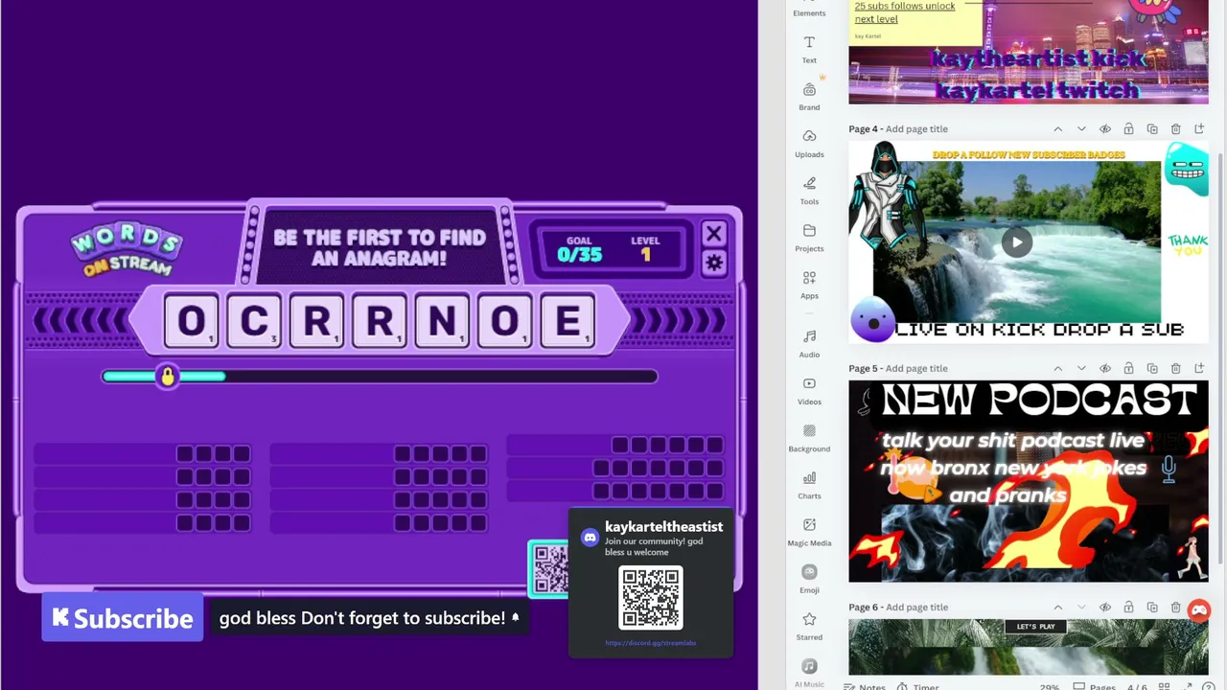Open Words on Stream settings gear
This screenshot has width=1227, height=690.
(x=714, y=264)
